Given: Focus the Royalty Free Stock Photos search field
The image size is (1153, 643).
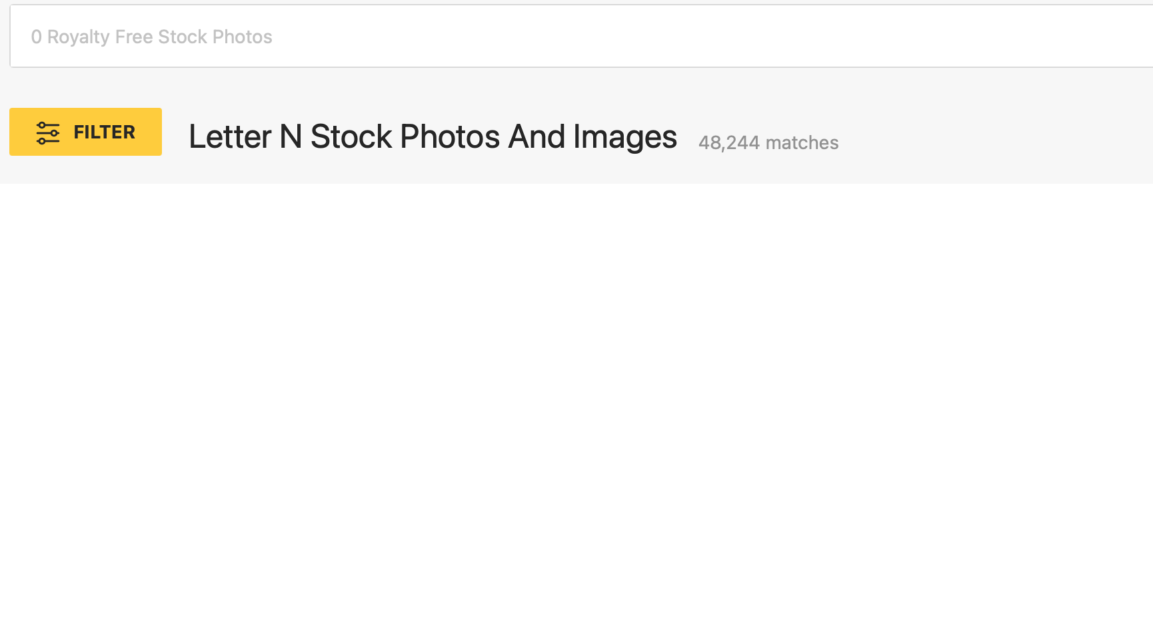Looking at the screenshot, I should click(x=581, y=36).
